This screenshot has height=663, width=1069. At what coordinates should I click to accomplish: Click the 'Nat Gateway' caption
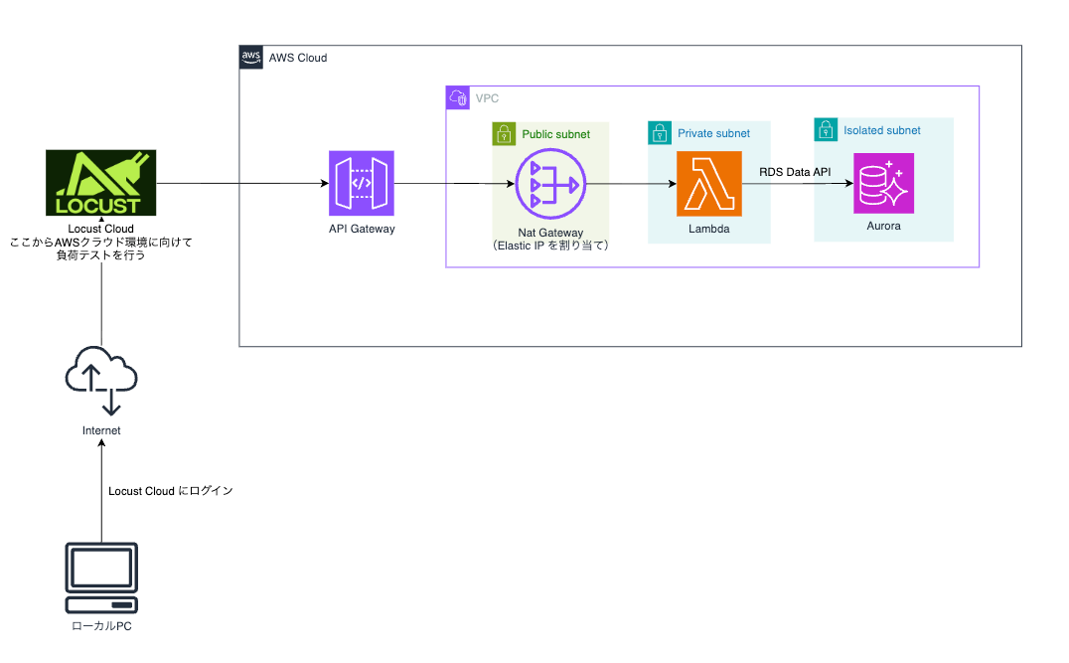point(550,233)
